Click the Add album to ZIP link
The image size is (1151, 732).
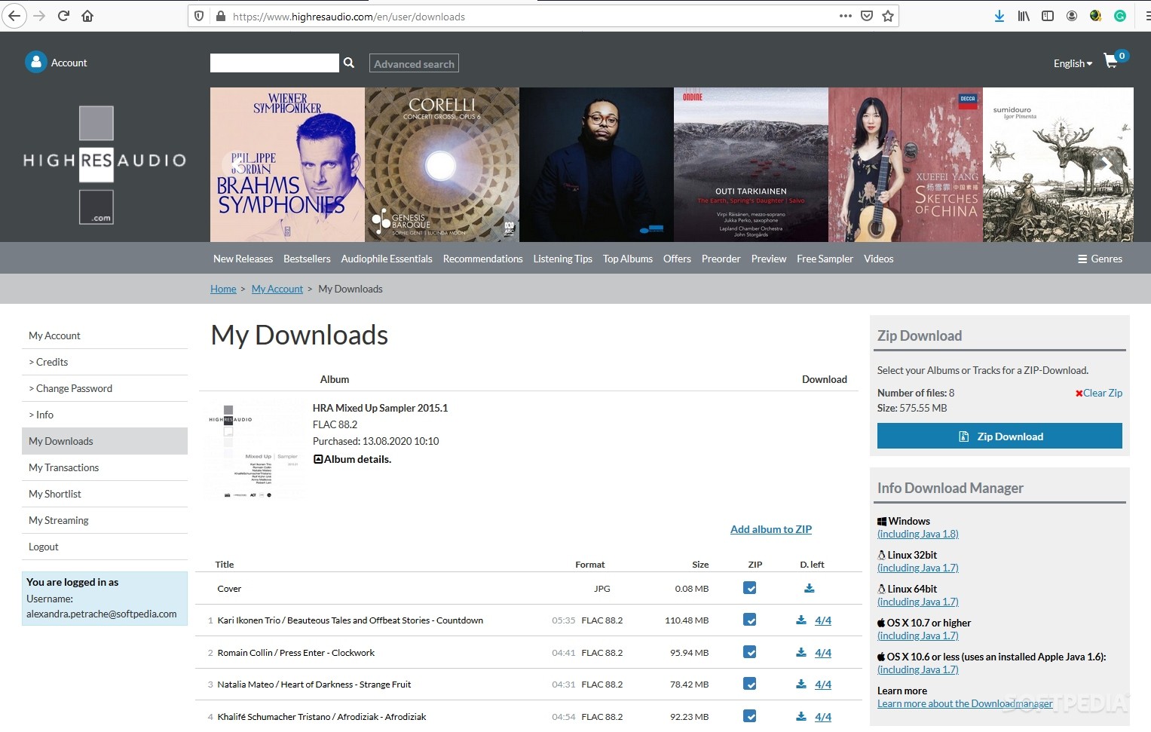coord(770,529)
